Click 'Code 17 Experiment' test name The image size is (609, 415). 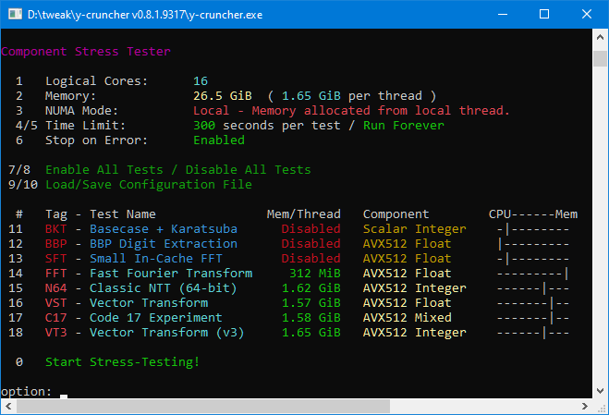(x=156, y=317)
